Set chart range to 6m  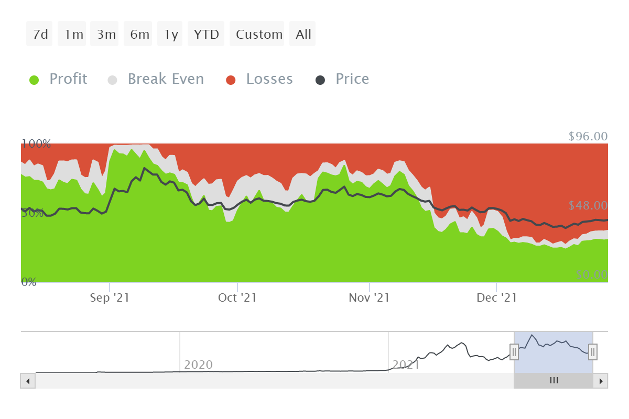[x=139, y=35]
